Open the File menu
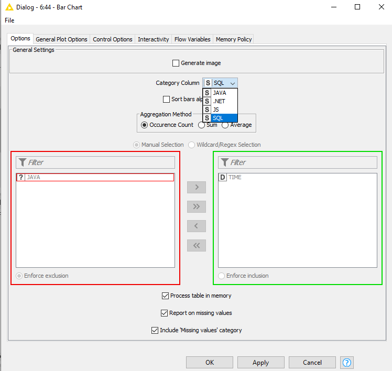 pyautogui.click(x=9, y=20)
